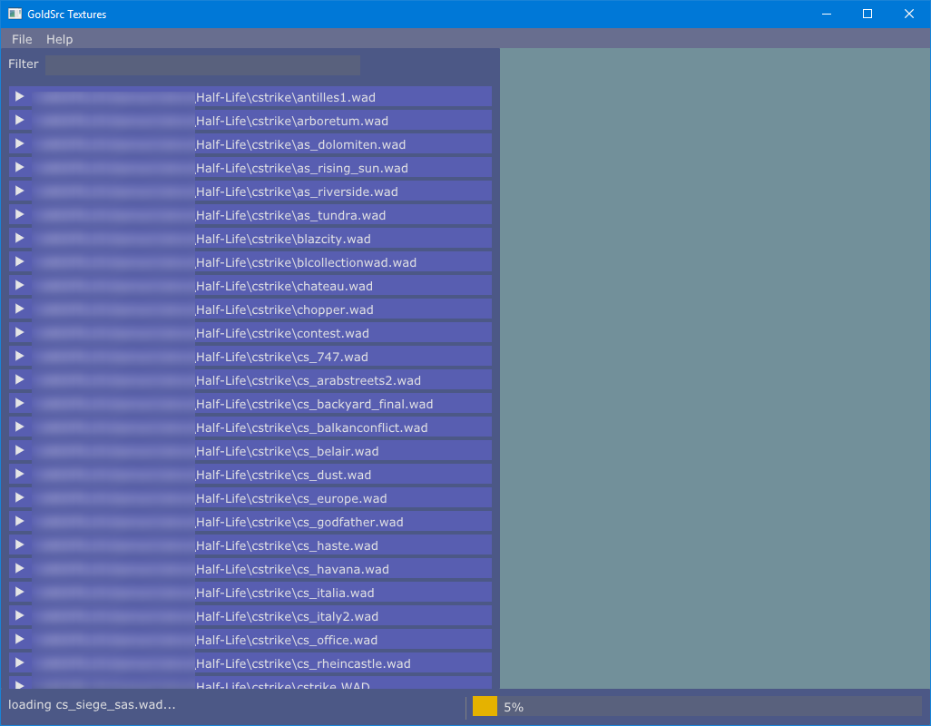Select the cs_rheincastle.wad file path text
The height and width of the screenshot is (726, 931).
point(303,663)
